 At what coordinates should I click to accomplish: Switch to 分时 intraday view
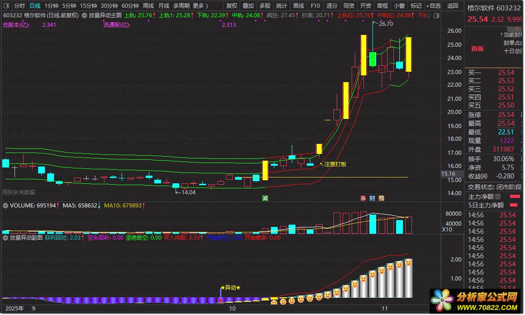click(20, 6)
